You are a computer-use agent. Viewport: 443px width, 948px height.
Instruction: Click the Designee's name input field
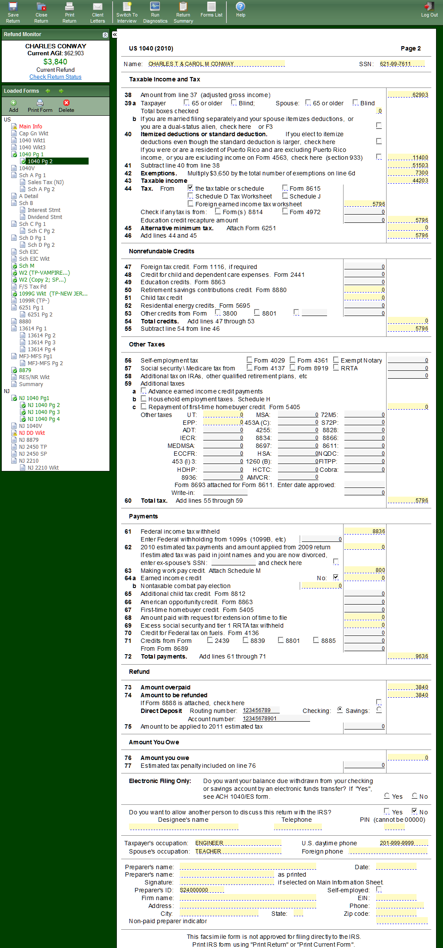click(x=184, y=827)
